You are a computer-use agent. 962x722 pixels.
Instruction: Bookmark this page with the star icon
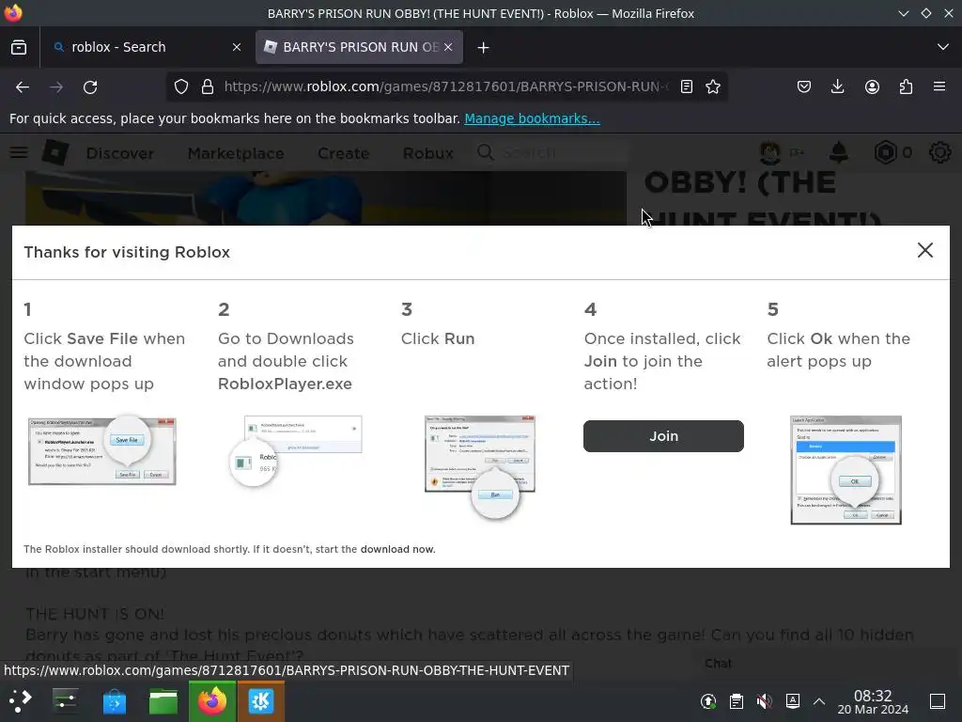click(x=713, y=87)
